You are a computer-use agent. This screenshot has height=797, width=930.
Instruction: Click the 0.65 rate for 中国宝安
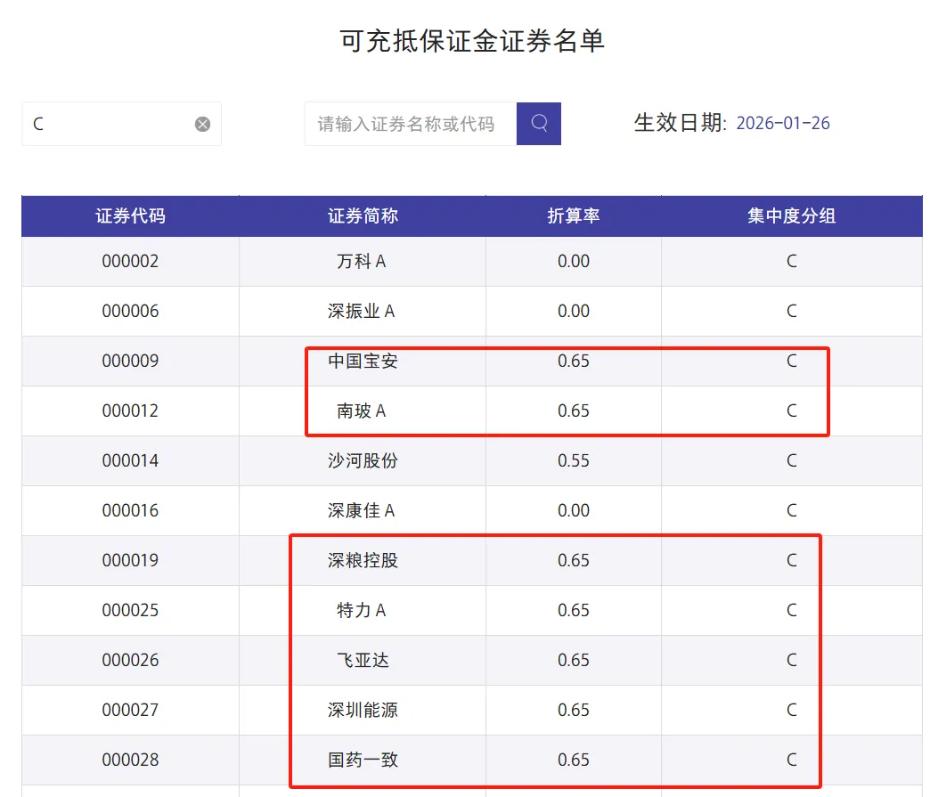coord(574,361)
